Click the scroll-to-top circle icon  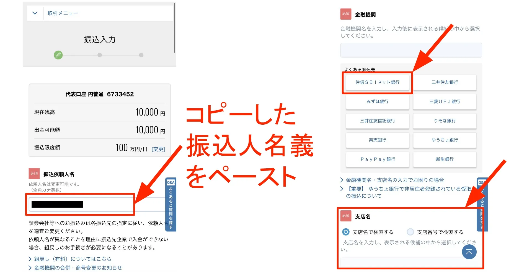(x=469, y=252)
